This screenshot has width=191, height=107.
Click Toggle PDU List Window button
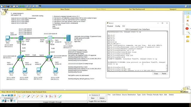97,101
